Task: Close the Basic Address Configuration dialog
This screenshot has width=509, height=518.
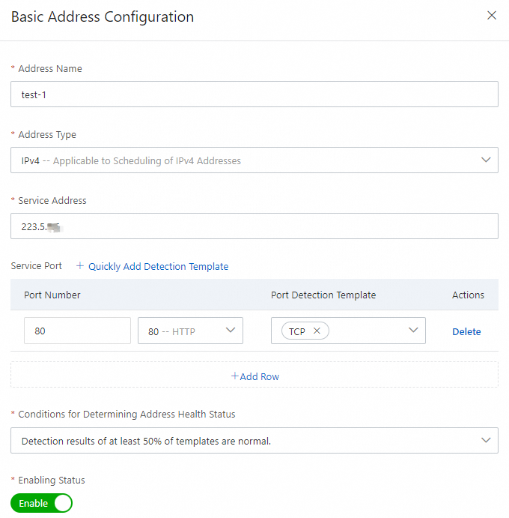Action: [x=492, y=16]
